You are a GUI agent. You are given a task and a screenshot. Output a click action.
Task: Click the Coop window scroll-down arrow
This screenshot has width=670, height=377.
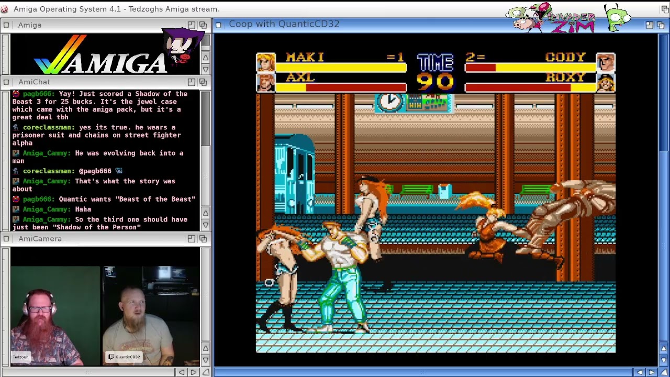[664, 360]
